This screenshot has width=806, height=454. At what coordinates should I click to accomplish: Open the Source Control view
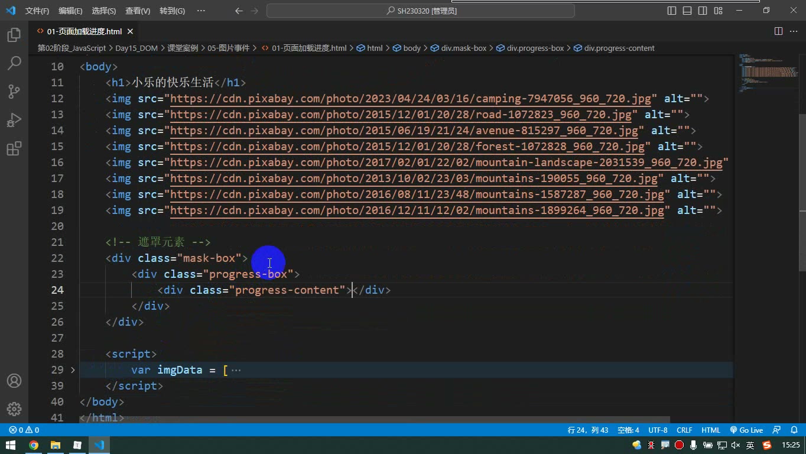(14, 92)
